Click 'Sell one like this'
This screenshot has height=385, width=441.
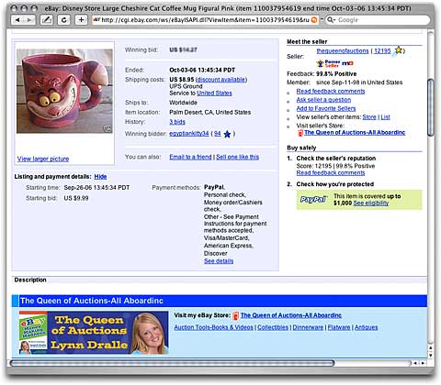(237, 157)
